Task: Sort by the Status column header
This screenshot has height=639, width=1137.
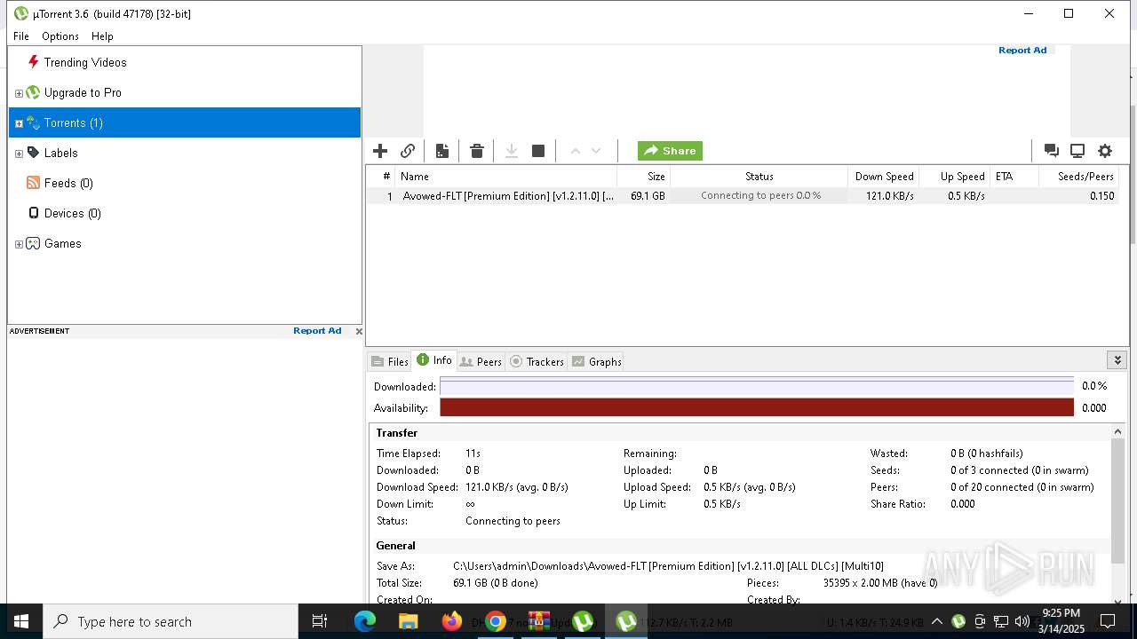Action: click(x=759, y=176)
